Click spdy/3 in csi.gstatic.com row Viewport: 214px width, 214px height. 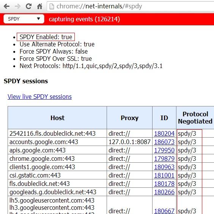187,175
